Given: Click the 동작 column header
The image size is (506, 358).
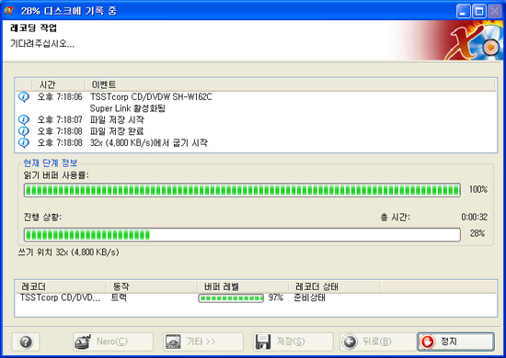Looking at the screenshot, I should tap(152, 286).
